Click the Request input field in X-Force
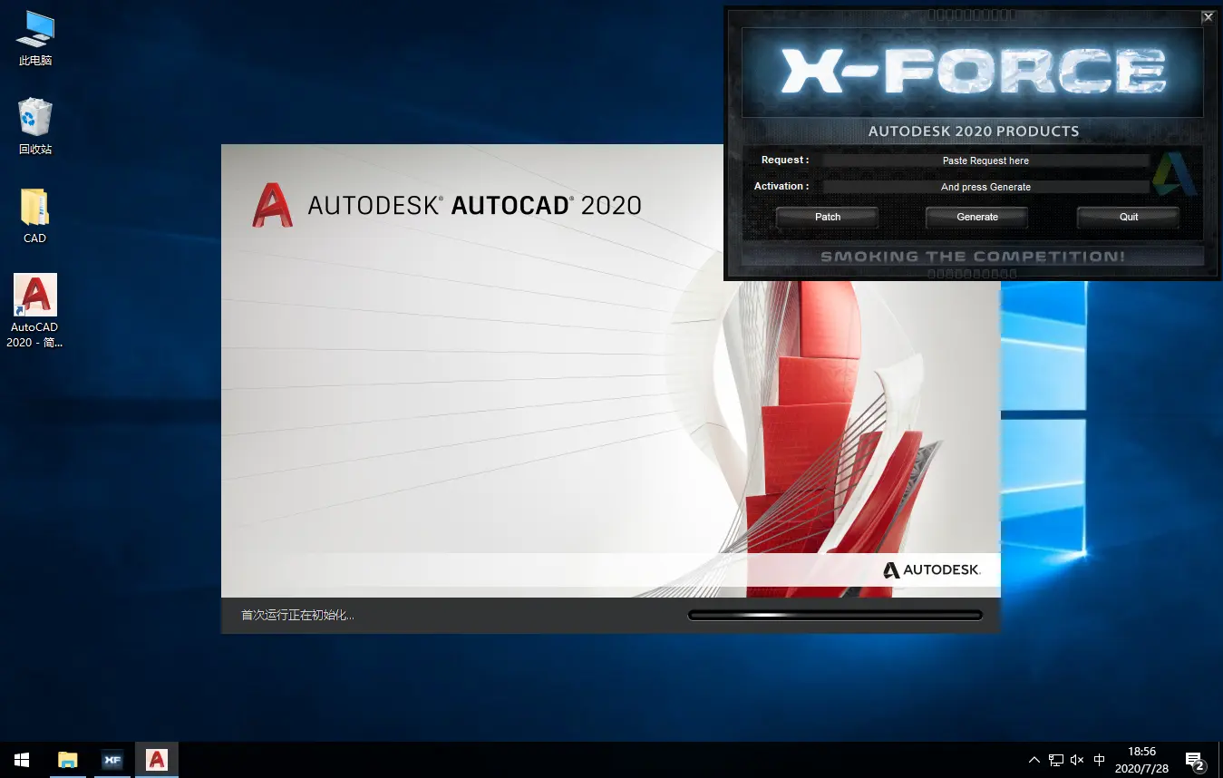Viewport: 1223px width, 778px height. [x=985, y=160]
